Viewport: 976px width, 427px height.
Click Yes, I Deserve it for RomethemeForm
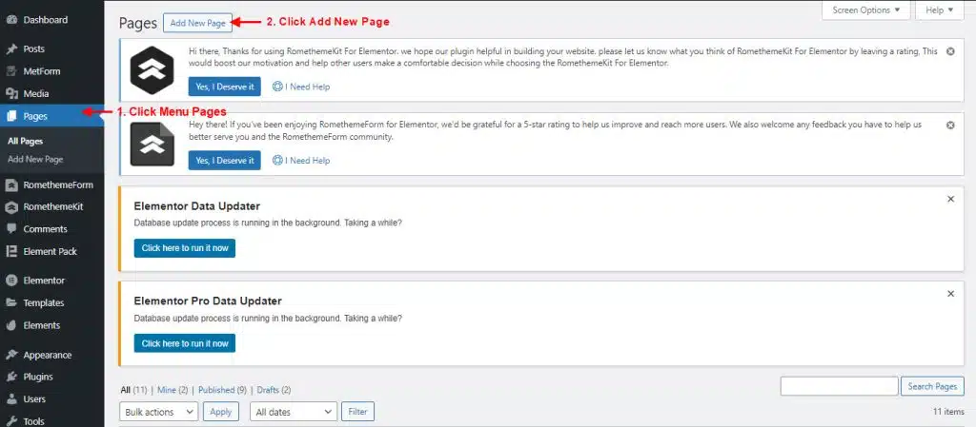tap(225, 160)
